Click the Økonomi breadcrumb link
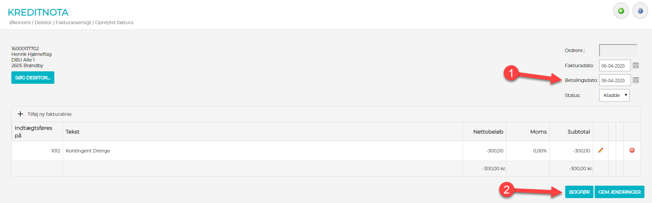Screen dimensions: 652x203 click(20, 23)
